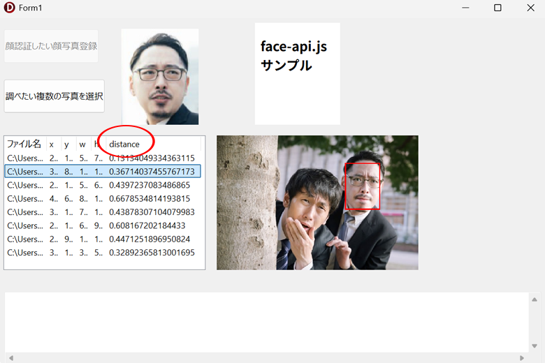Viewport: 545px width, 363px height.
Task: Click the 顔認証したい顔写真登録 button
Action: (x=51, y=46)
